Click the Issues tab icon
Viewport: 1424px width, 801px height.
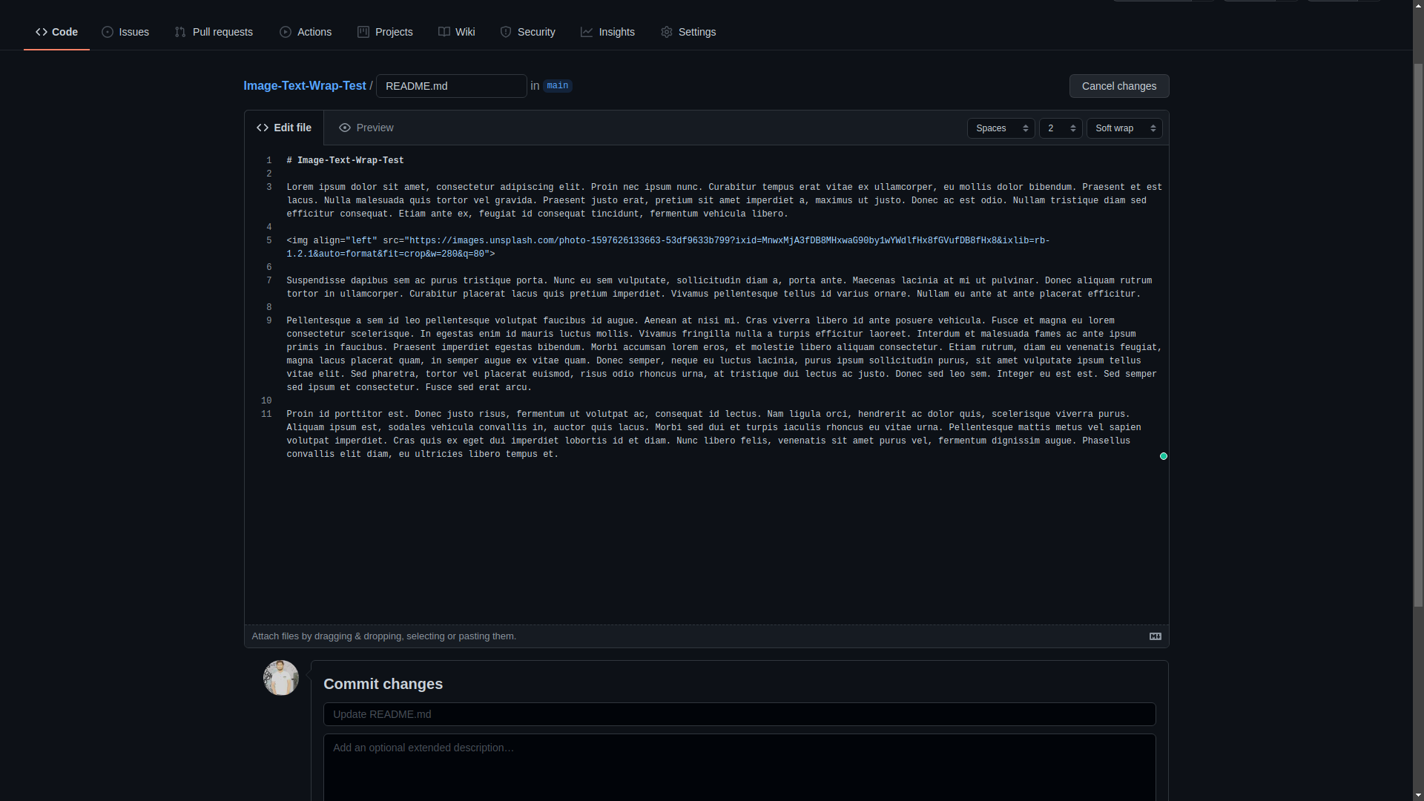pos(108,31)
